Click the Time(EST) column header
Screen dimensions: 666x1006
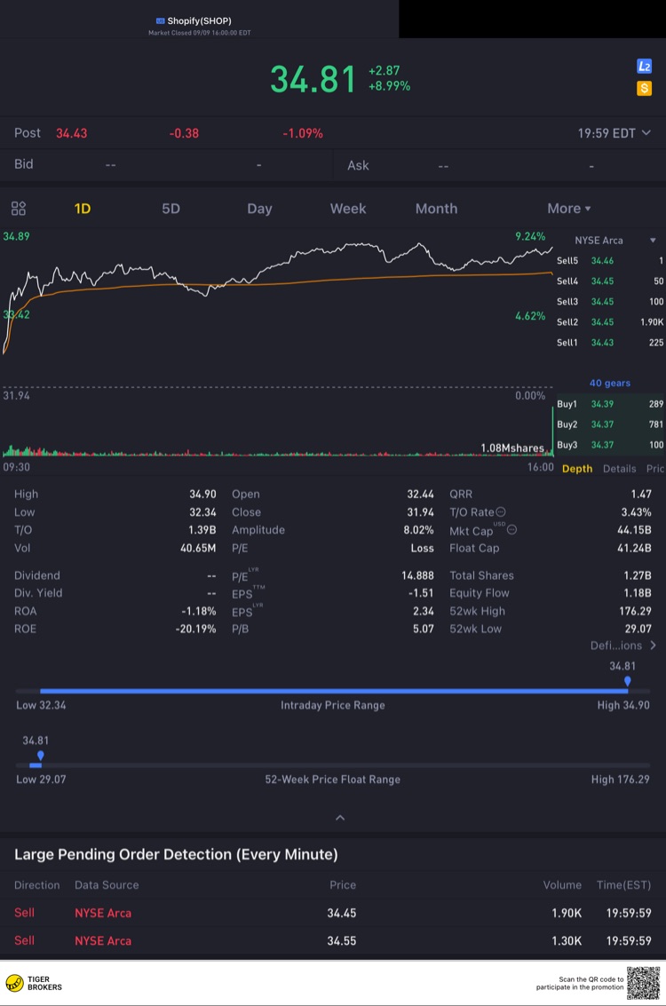click(623, 885)
